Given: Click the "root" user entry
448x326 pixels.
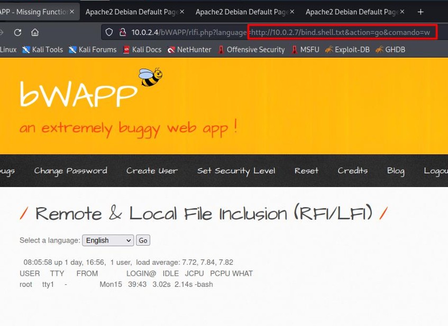Looking at the screenshot, I should tap(26, 284).
